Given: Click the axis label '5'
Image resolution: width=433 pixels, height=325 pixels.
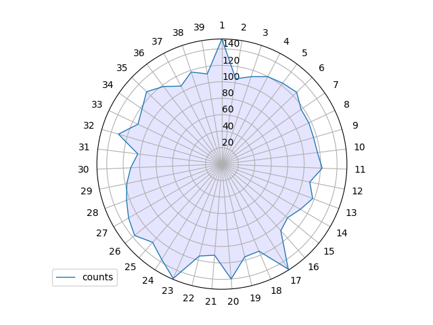Looking at the screenshot, I should coord(304,53).
